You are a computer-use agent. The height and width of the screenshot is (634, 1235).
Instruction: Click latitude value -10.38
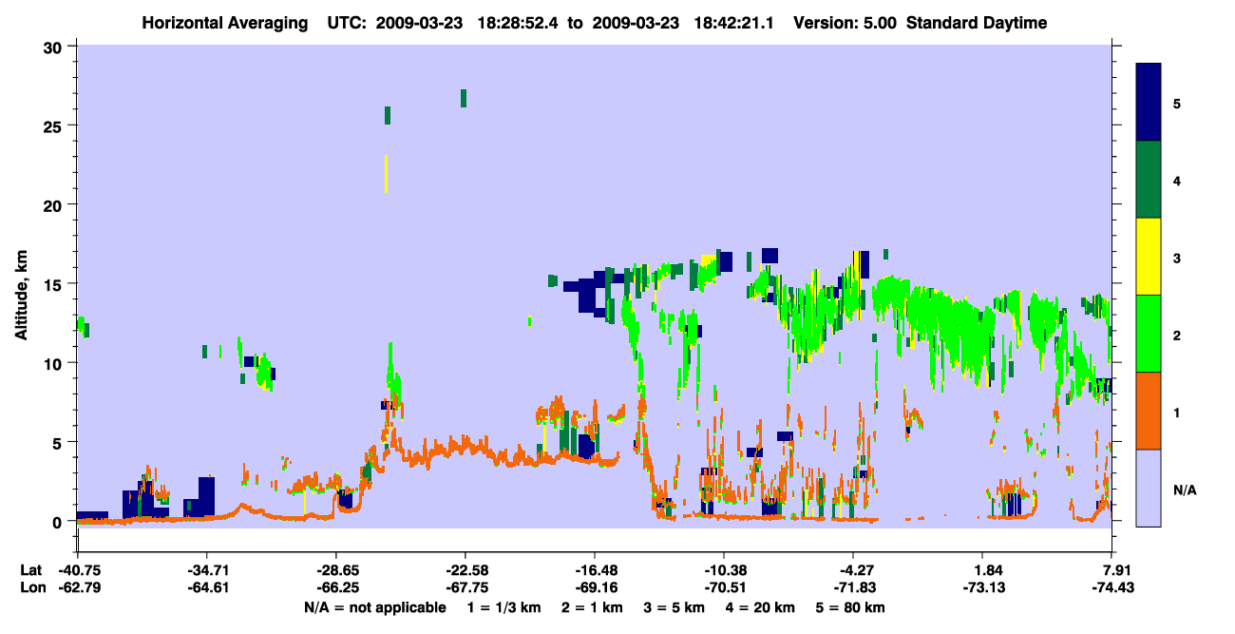pos(724,570)
